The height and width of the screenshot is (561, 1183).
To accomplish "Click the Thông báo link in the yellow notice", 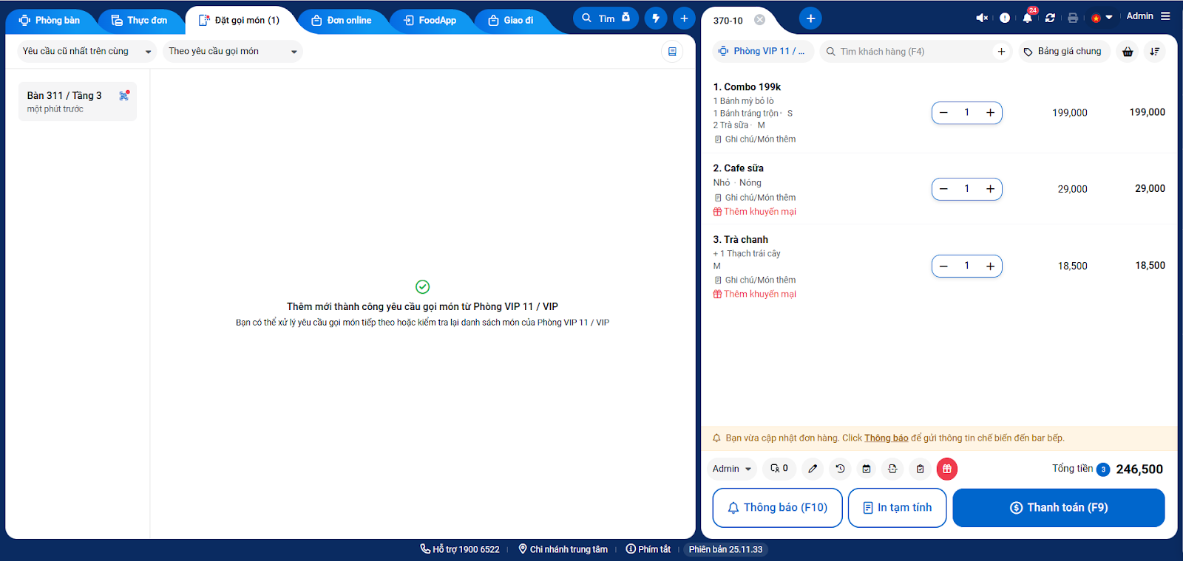I will click(x=887, y=438).
